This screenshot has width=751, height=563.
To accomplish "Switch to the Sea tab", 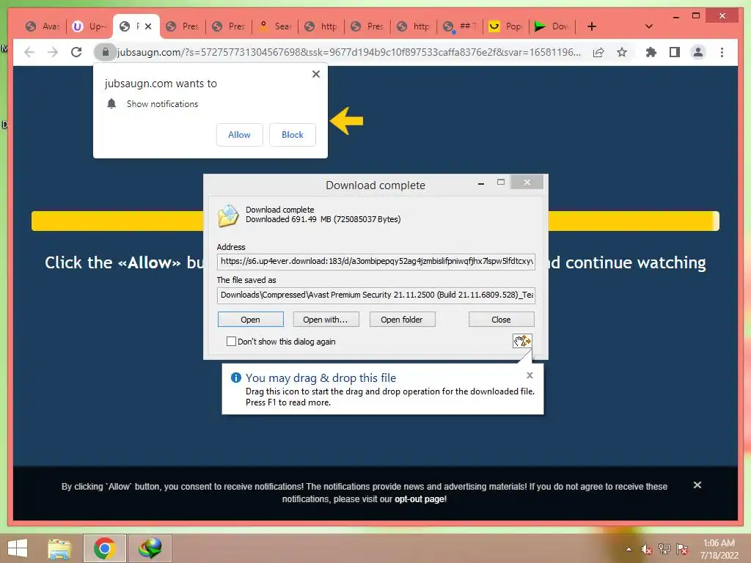I will 275,26.
